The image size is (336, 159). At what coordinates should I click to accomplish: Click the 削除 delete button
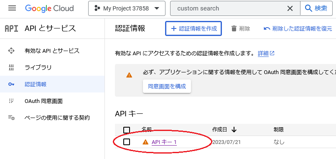click(x=241, y=28)
